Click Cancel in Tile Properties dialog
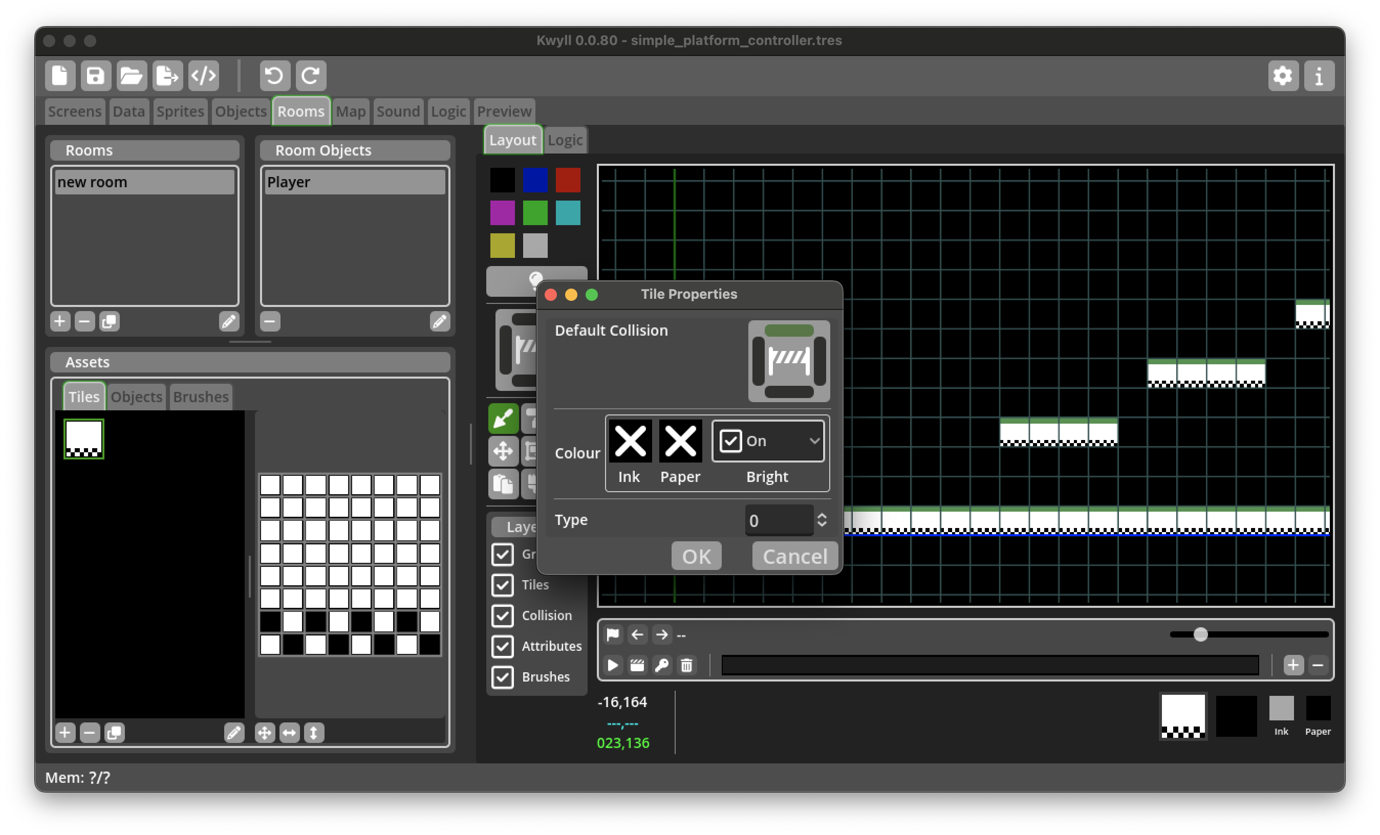This screenshot has height=835, width=1380. coord(794,556)
